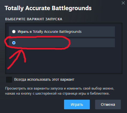Click the blue 'Играть' button
This screenshot has width=127, height=113.
[77, 104]
